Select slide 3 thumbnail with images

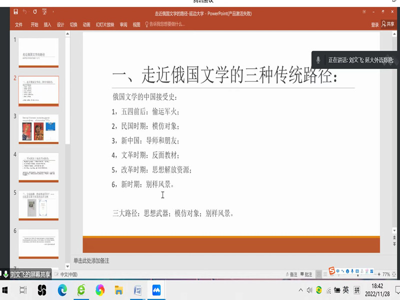click(38, 129)
